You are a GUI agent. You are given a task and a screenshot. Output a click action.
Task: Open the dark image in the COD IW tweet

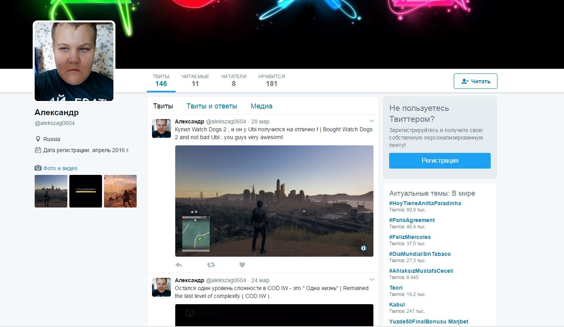click(x=274, y=315)
